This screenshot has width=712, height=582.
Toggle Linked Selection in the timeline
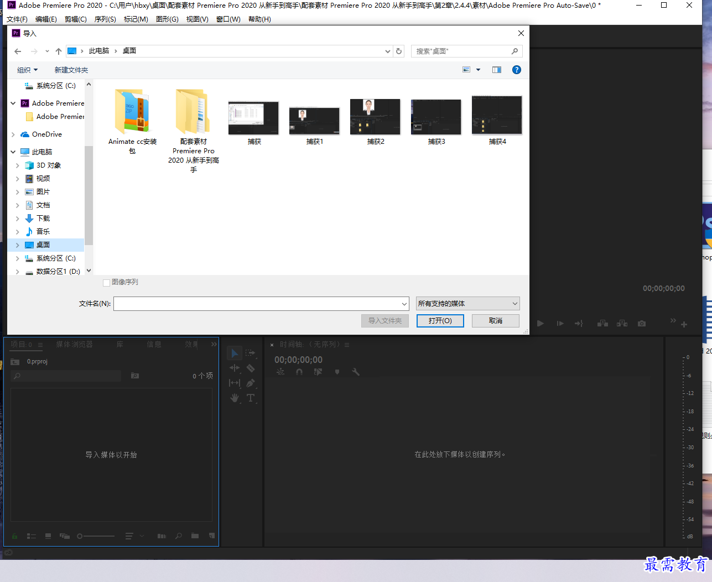click(x=318, y=372)
